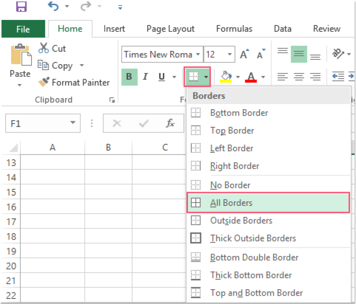Open the File tab
356x304 pixels.
(x=23, y=29)
